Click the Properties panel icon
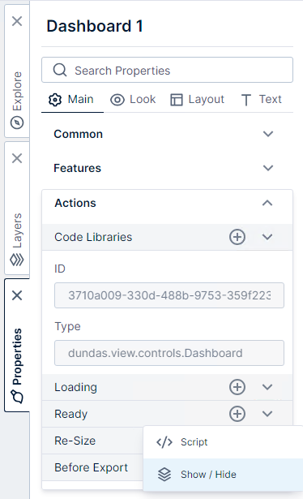The image size is (303, 499). (17, 397)
